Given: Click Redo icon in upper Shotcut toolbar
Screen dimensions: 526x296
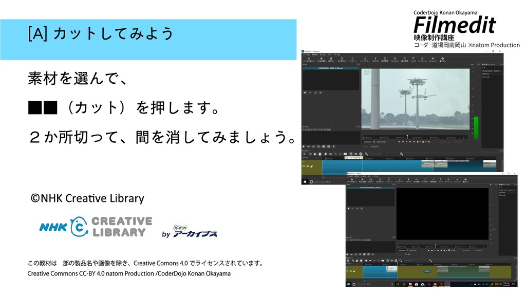Looking at the screenshot, I should tap(352, 59).
